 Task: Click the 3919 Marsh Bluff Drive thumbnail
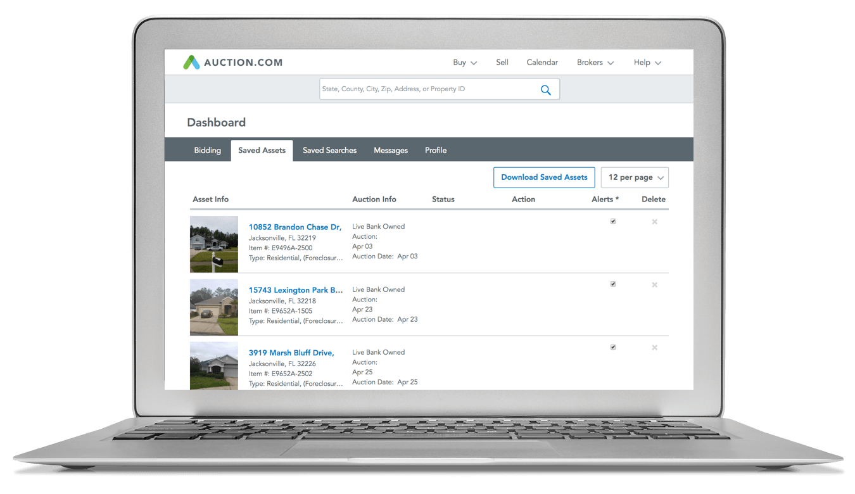point(214,365)
